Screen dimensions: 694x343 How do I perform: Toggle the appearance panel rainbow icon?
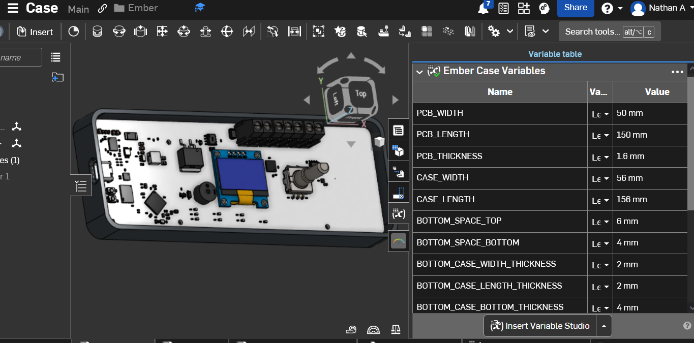coord(398,241)
